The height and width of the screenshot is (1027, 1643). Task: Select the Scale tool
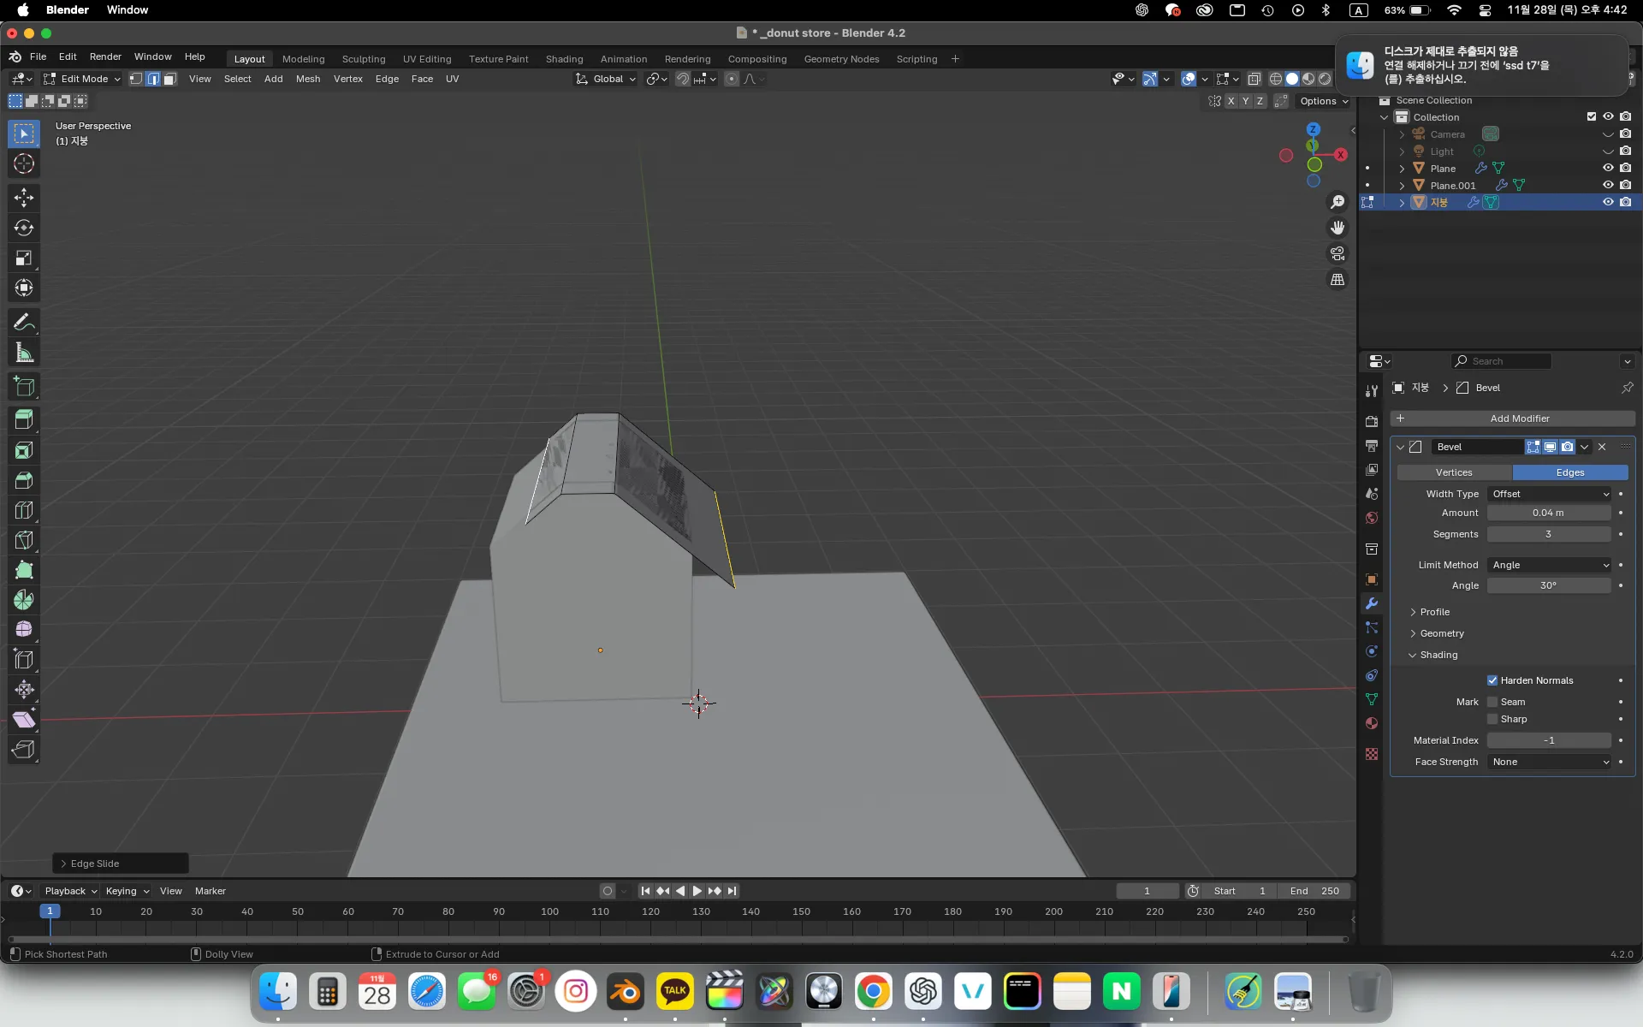tap(24, 258)
